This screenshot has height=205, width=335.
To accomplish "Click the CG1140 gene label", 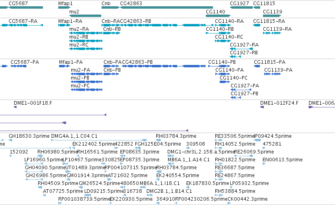I will pyautogui.click(x=215, y=11).
